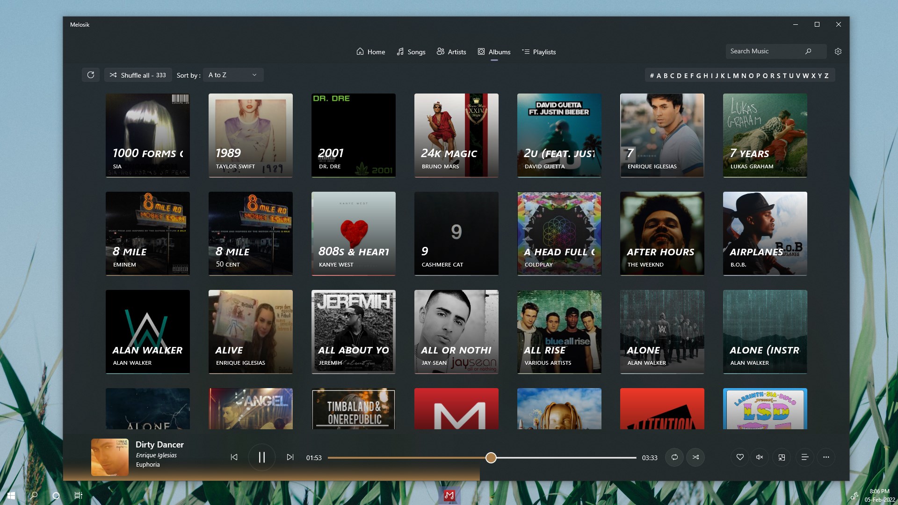This screenshot has width=898, height=505.
Task: Open the Sort by A to Z dropdown
Action: pos(233,75)
